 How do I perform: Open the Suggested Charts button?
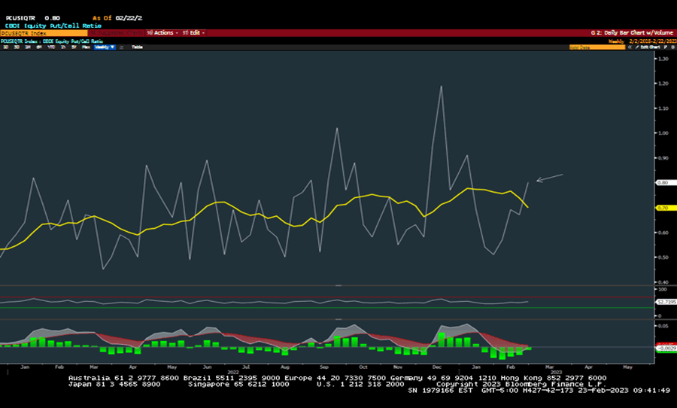[x=116, y=33]
